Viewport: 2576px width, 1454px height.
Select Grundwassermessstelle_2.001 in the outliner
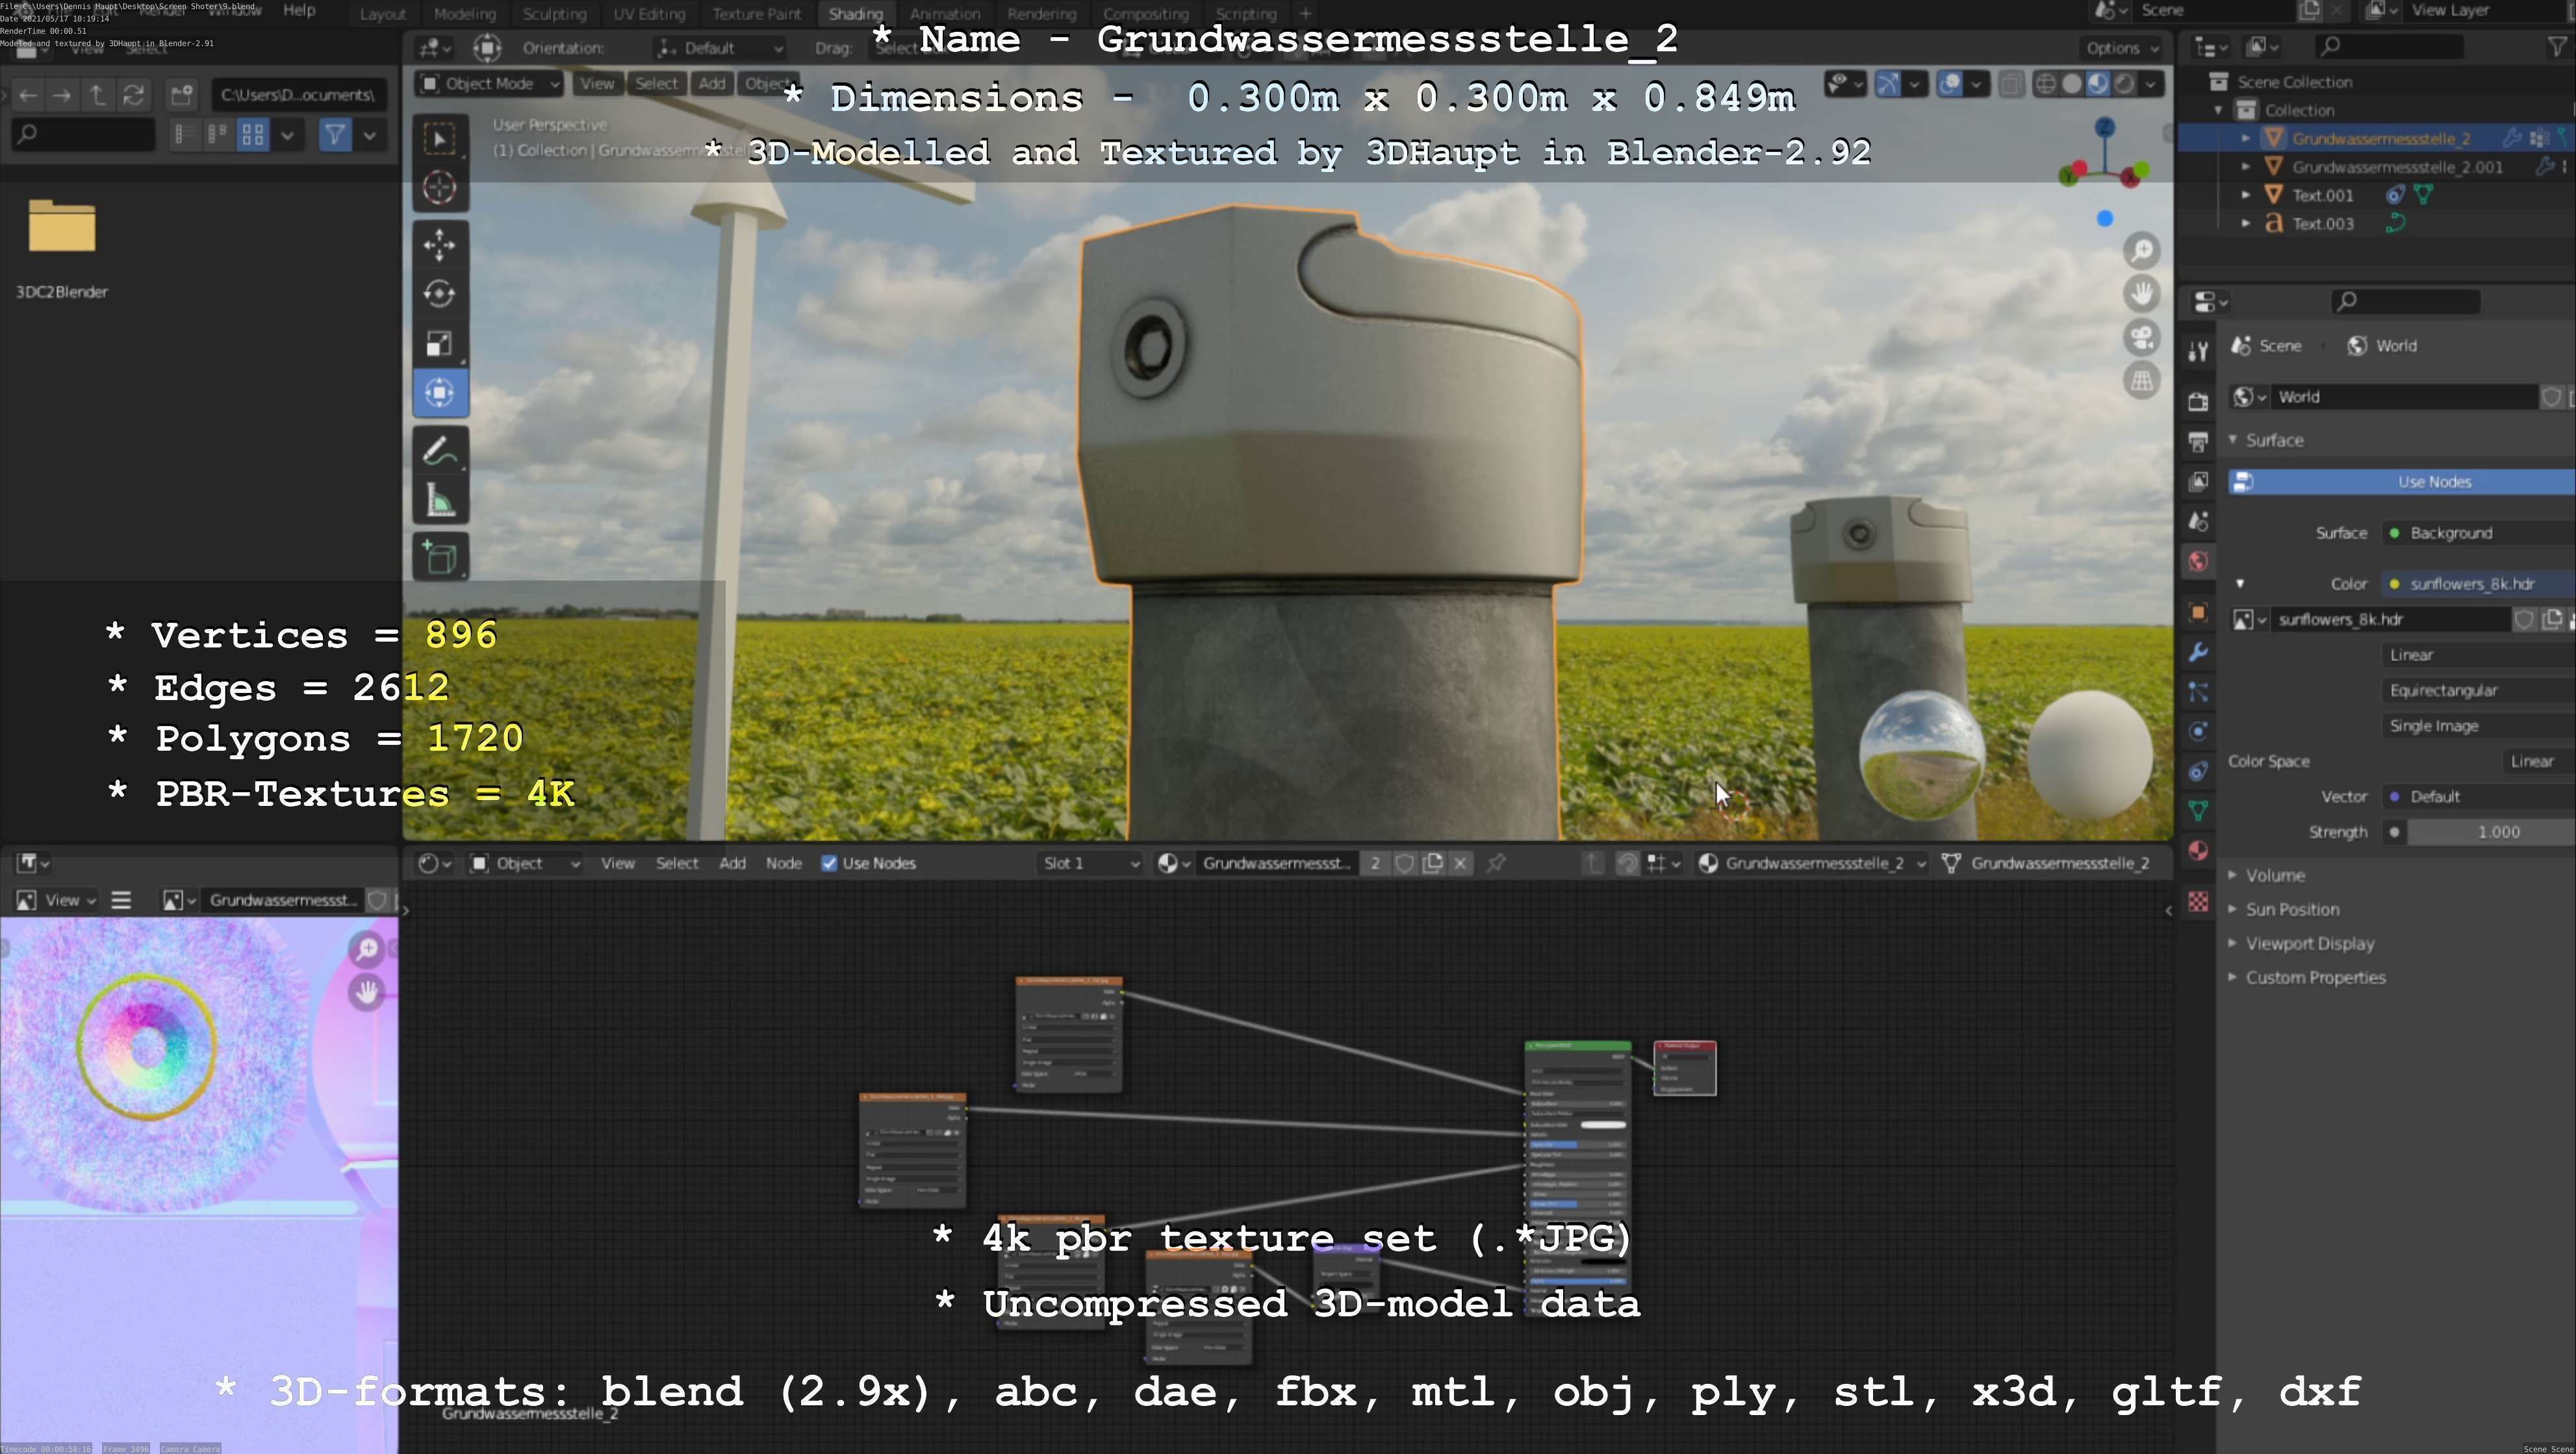pos(2396,167)
